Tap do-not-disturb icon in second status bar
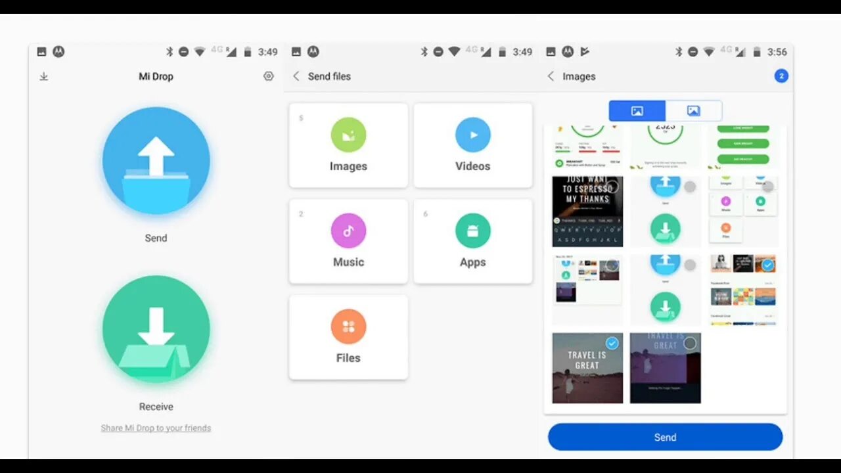The image size is (841, 473). [438, 52]
